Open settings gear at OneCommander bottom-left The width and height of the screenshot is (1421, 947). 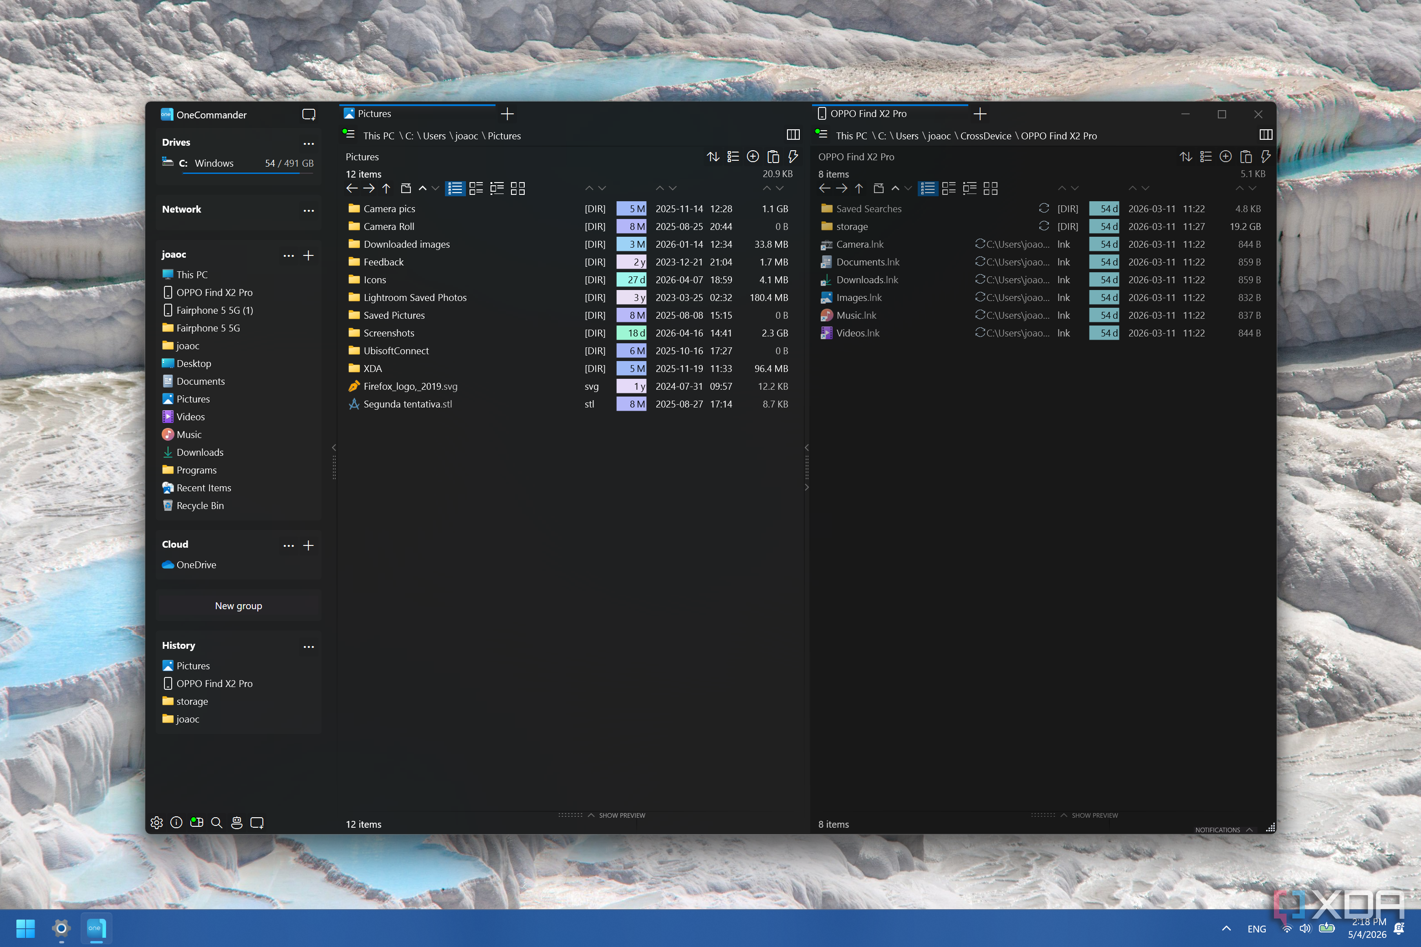coord(157,823)
